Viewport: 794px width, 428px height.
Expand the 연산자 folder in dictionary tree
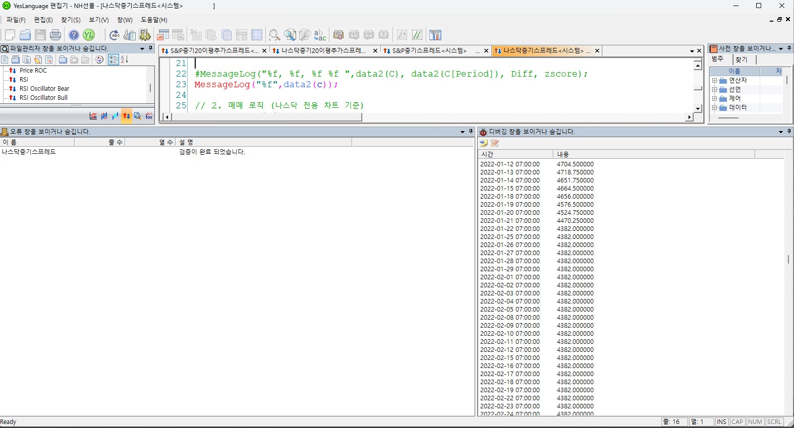click(714, 81)
